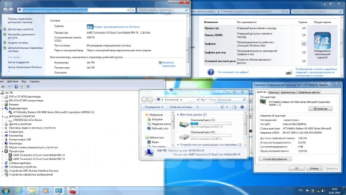
Task: Open the Упорядочить dropdown in explorer
Action: click(x=154, y=107)
